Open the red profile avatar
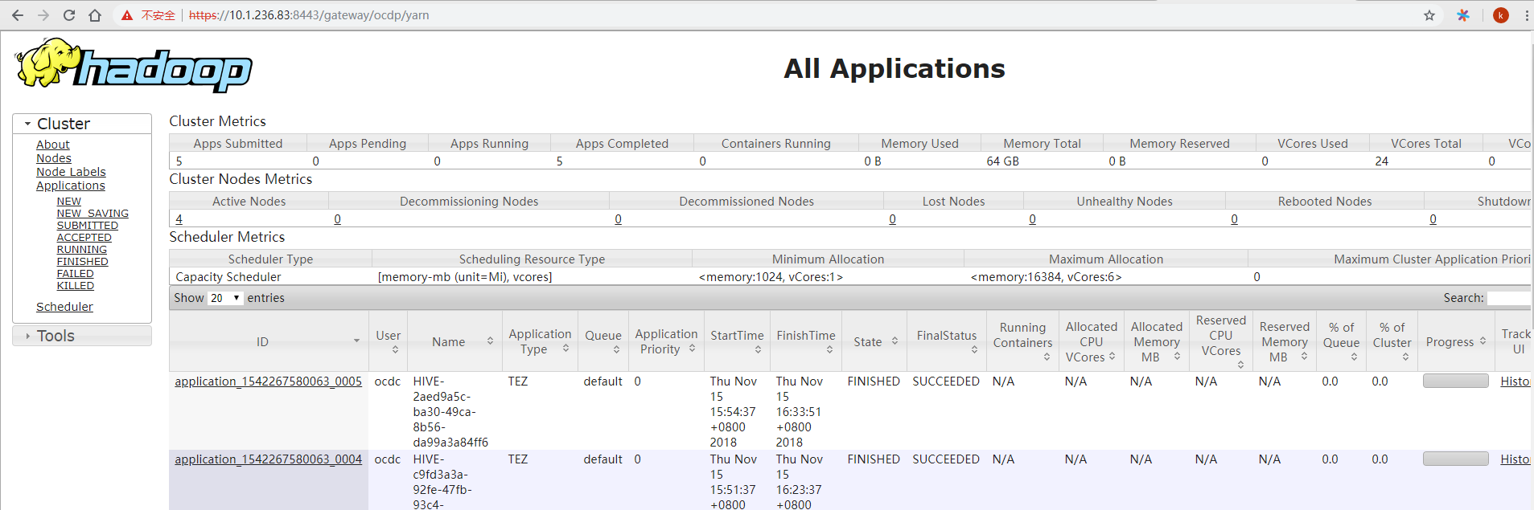This screenshot has width=1534, height=510. (1501, 15)
